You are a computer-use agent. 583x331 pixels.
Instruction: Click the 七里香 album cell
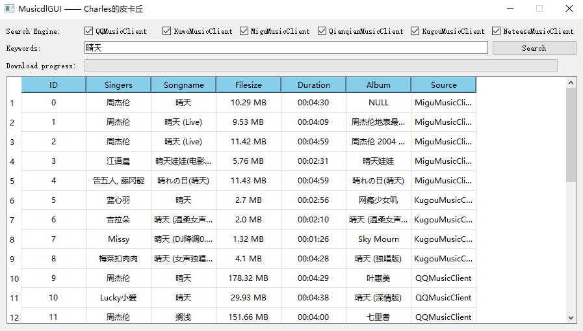point(378,317)
